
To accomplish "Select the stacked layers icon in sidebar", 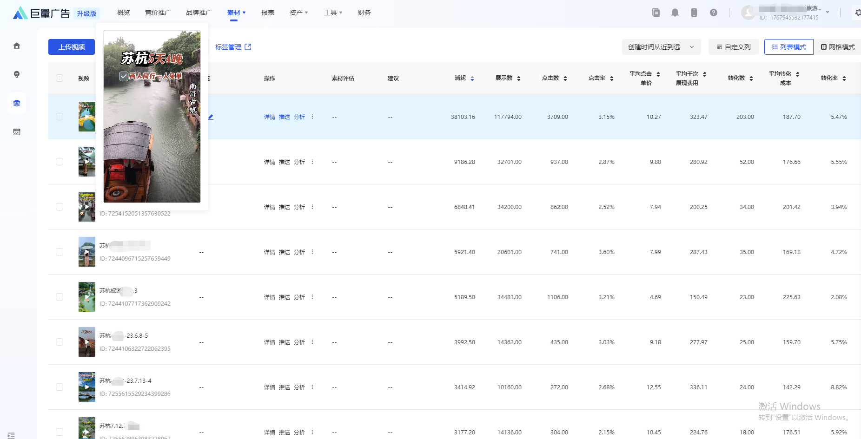I will (17, 103).
